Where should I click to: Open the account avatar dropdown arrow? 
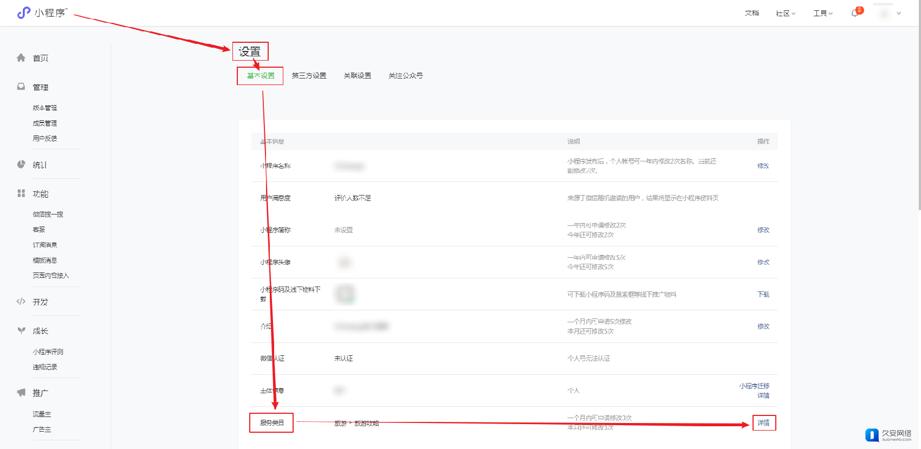tap(899, 13)
